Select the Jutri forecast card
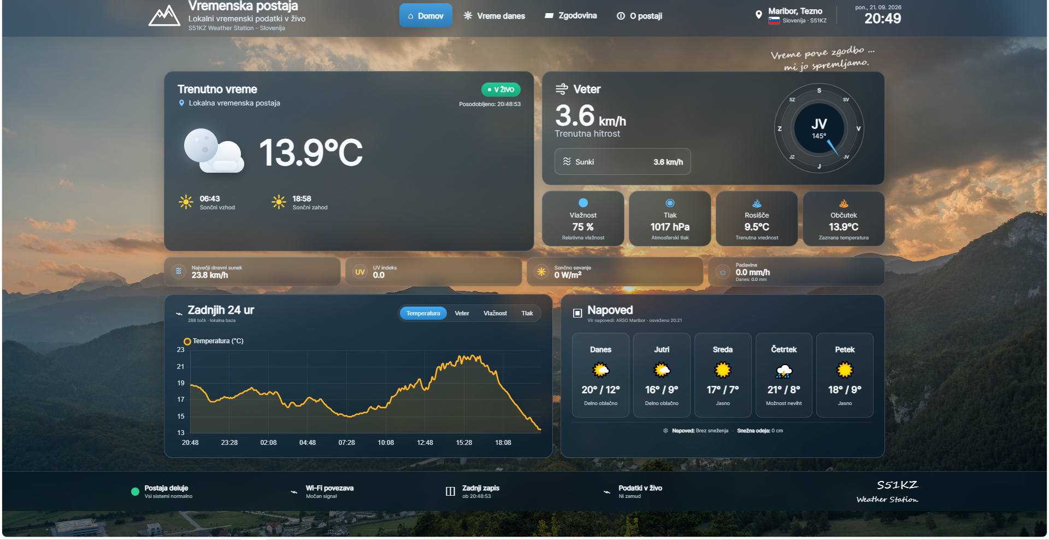This screenshot has height=540, width=1049. (x=662, y=375)
